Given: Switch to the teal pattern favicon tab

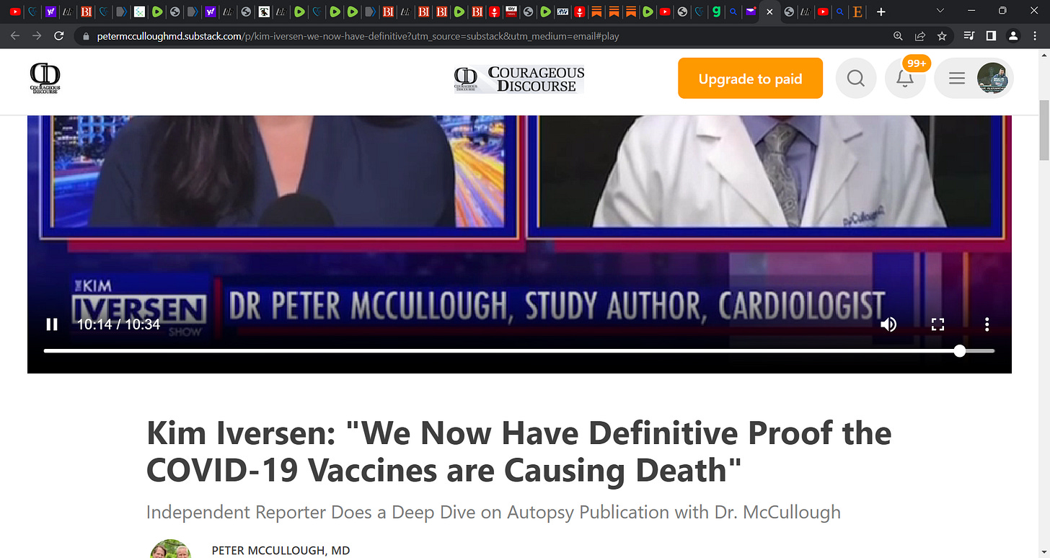Looking at the screenshot, I should (139, 12).
